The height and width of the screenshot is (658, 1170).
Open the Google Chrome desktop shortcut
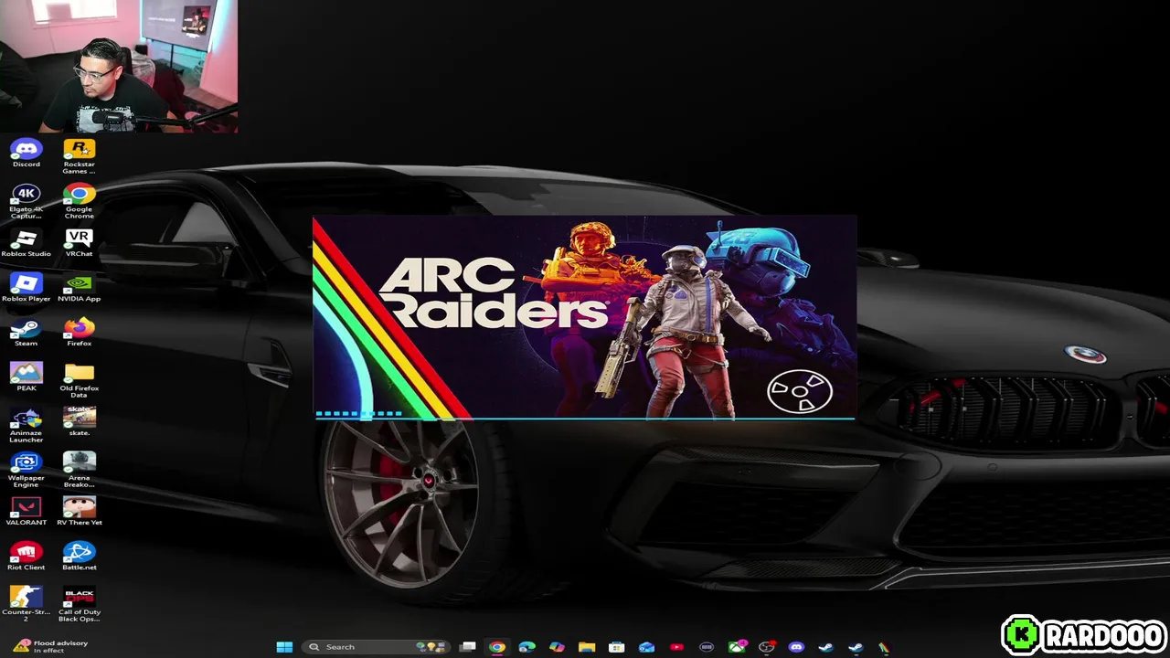pyautogui.click(x=79, y=201)
